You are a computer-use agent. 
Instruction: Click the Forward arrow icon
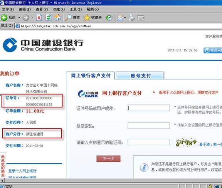click(x=26, y=18)
